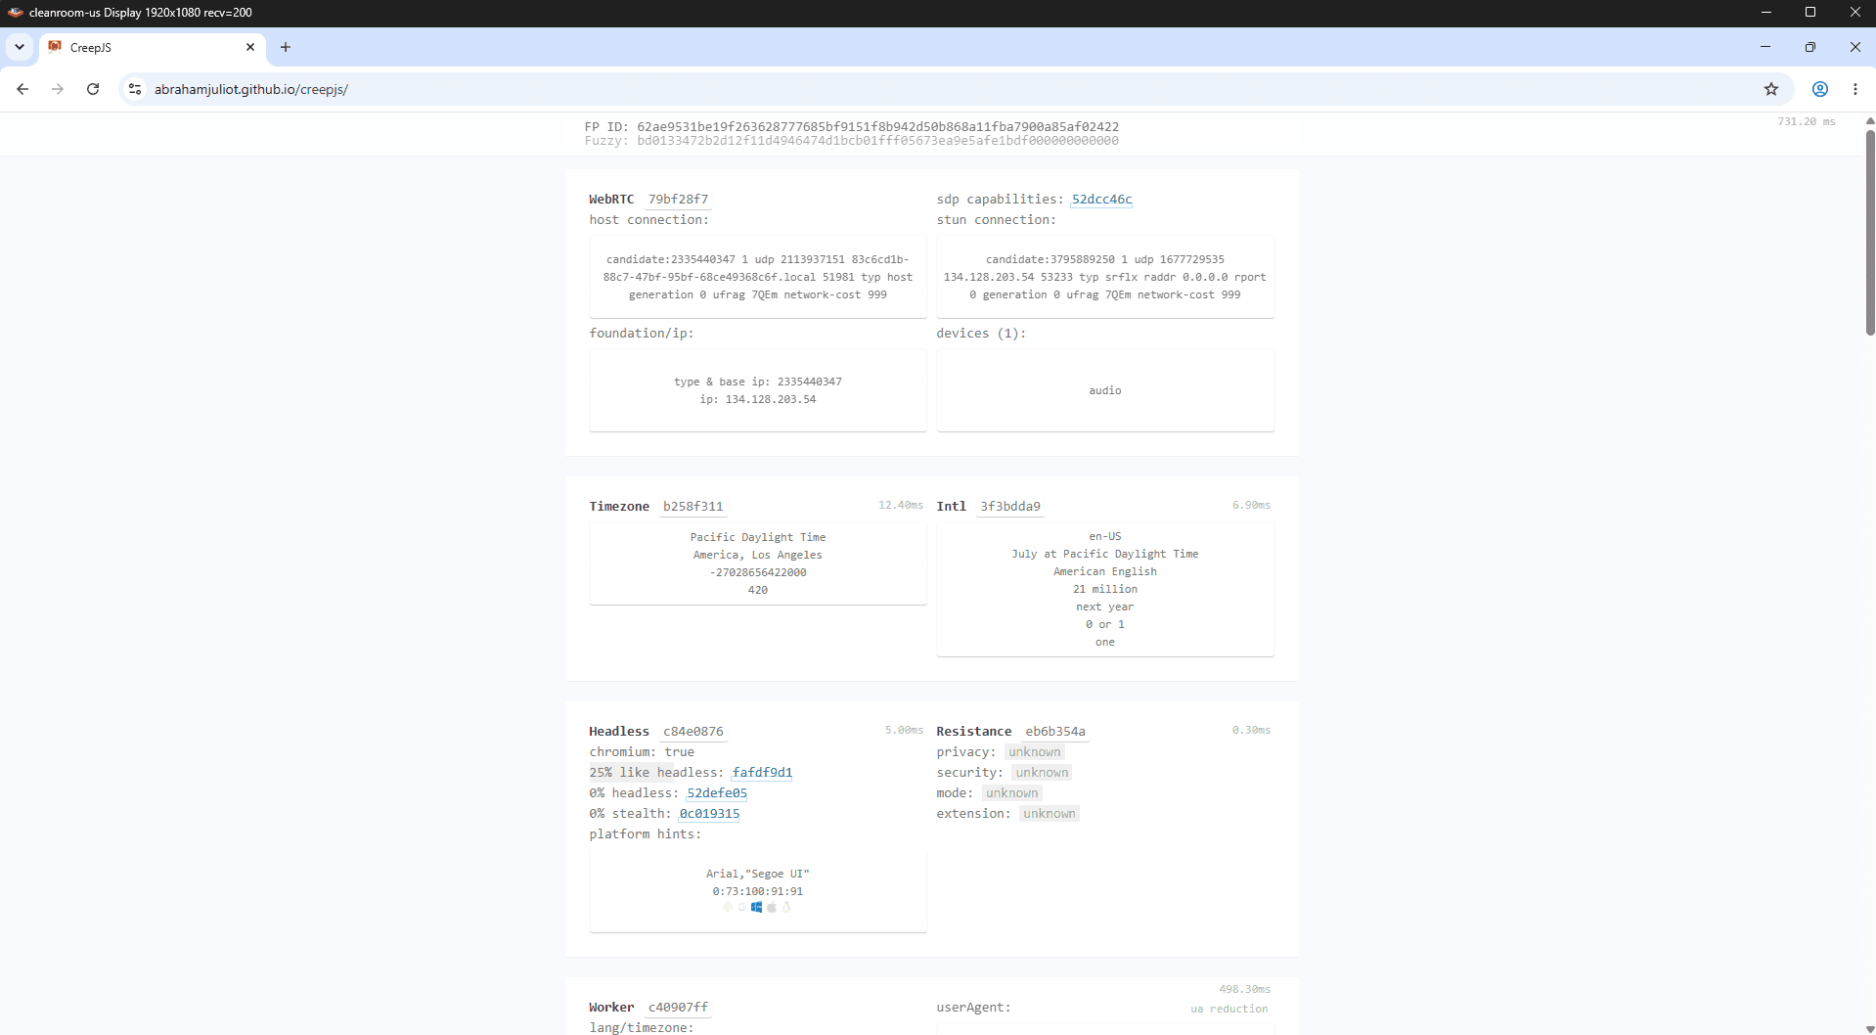Minimize the cleanroom-us remote display window

[x=1765, y=12]
